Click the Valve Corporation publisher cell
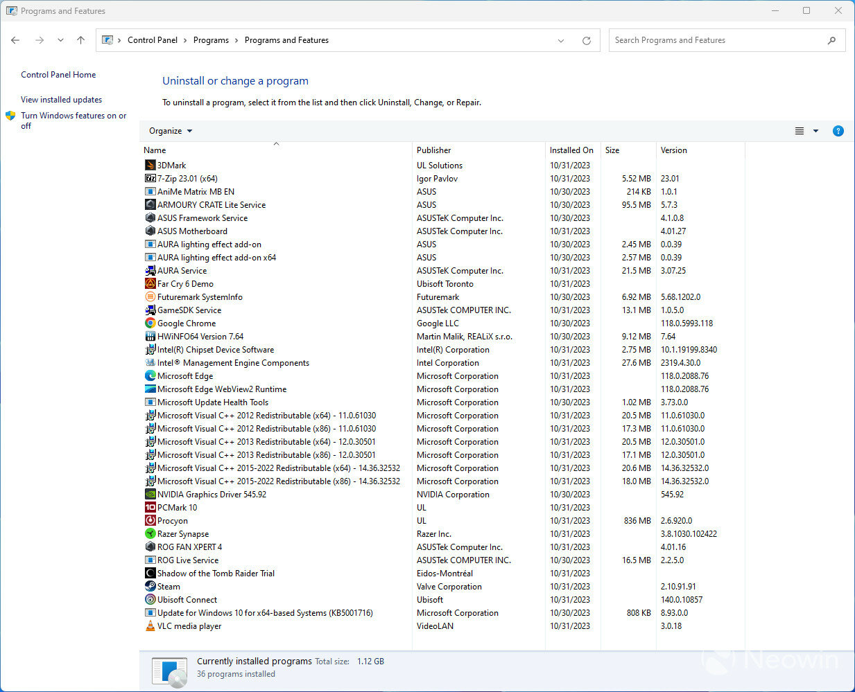Image resolution: width=855 pixels, height=692 pixels. click(449, 586)
